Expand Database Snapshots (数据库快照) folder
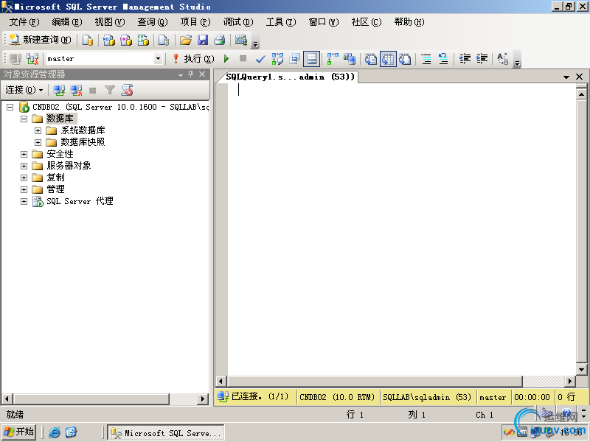590x442 pixels. [38, 142]
